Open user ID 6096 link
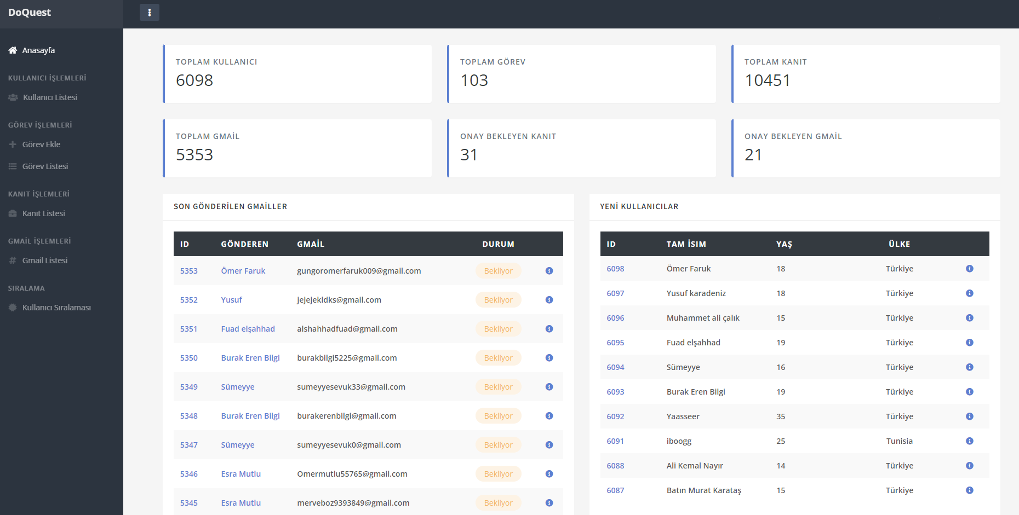 615,318
